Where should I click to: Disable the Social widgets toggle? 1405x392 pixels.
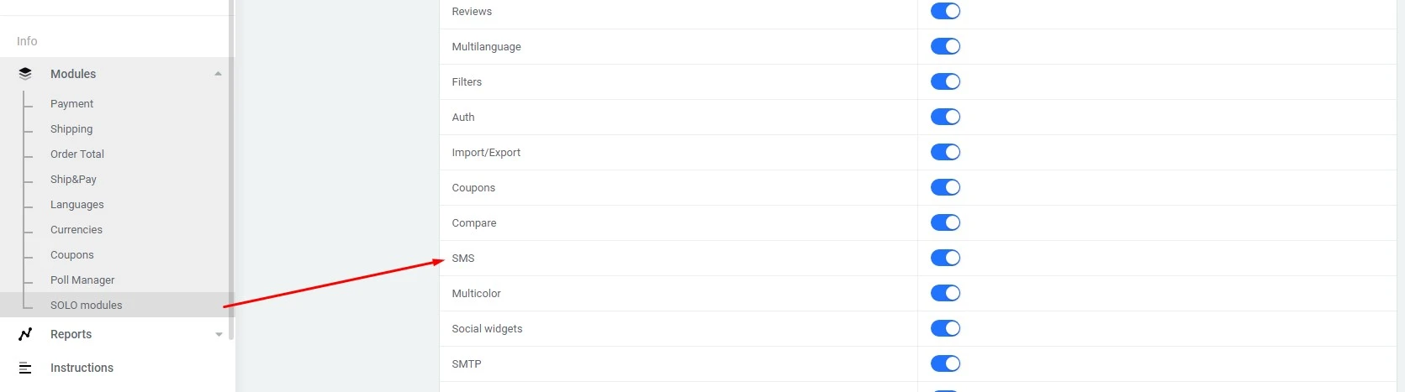point(945,328)
